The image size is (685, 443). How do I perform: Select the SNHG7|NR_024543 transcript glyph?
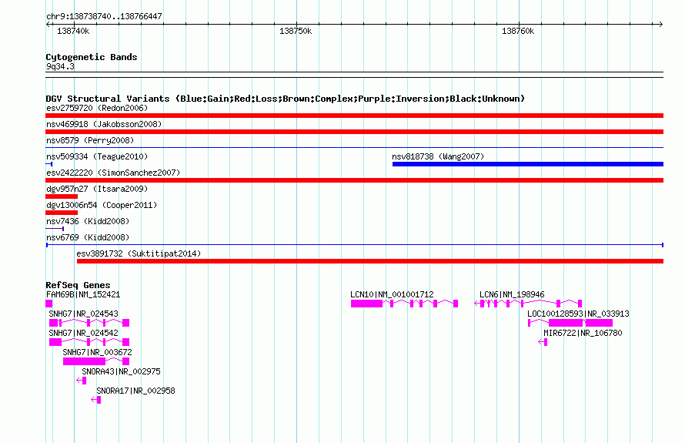tap(89, 323)
